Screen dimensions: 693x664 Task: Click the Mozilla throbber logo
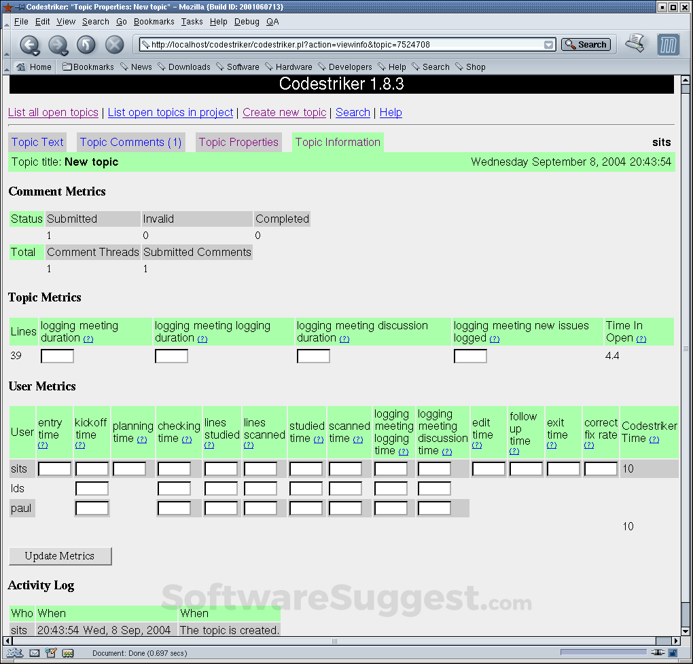click(669, 44)
